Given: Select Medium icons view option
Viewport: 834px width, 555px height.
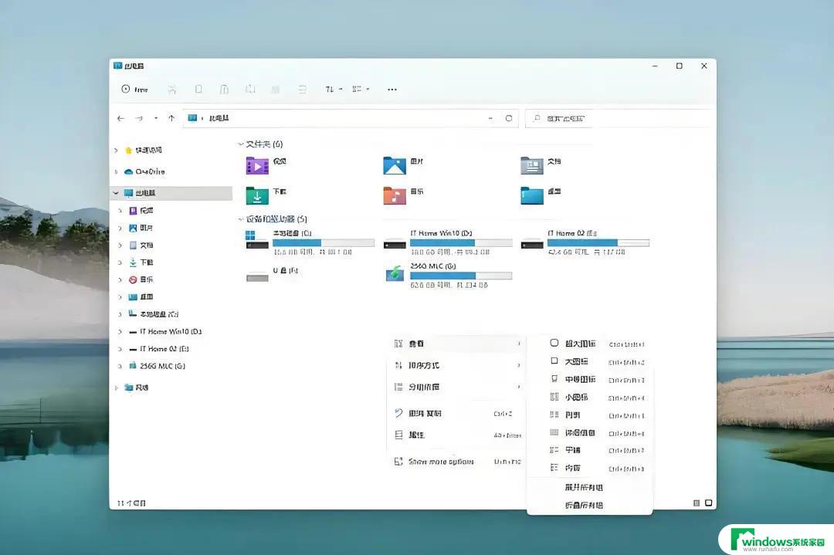Looking at the screenshot, I should [589, 380].
